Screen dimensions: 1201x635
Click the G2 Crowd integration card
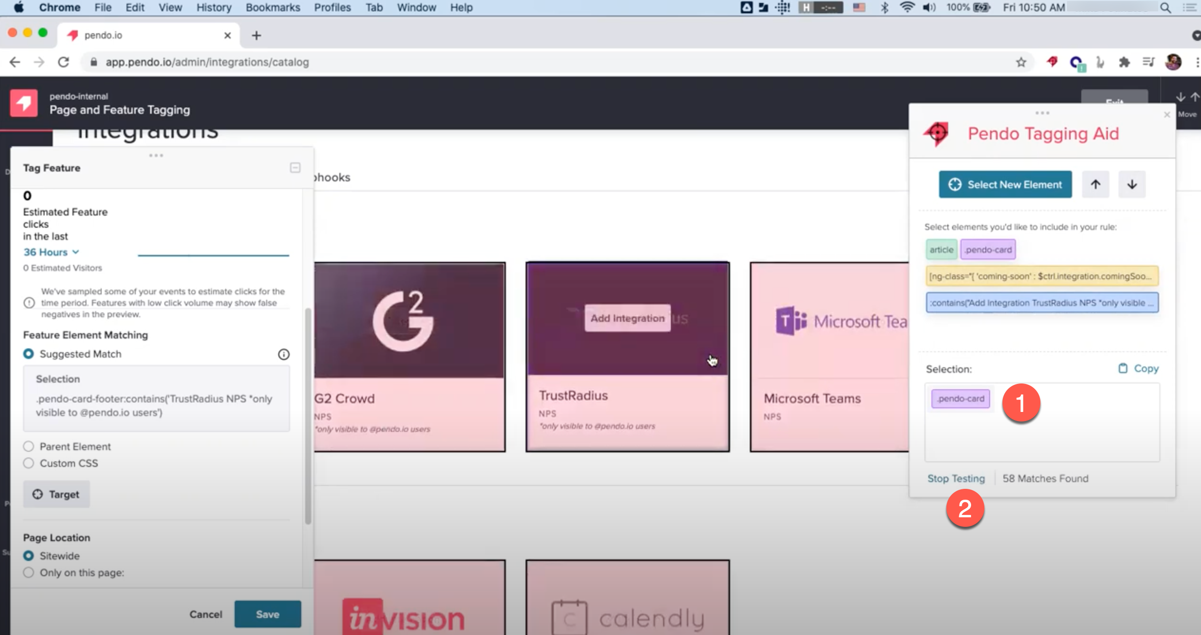tap(410, 357)
